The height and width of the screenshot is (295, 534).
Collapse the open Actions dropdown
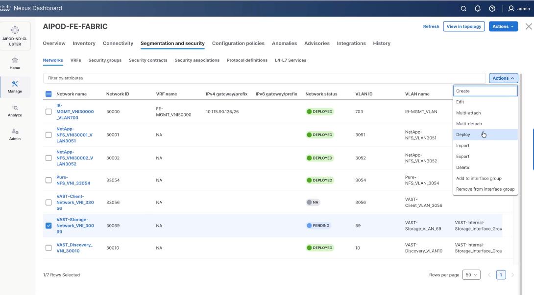[x=503, y=78]
